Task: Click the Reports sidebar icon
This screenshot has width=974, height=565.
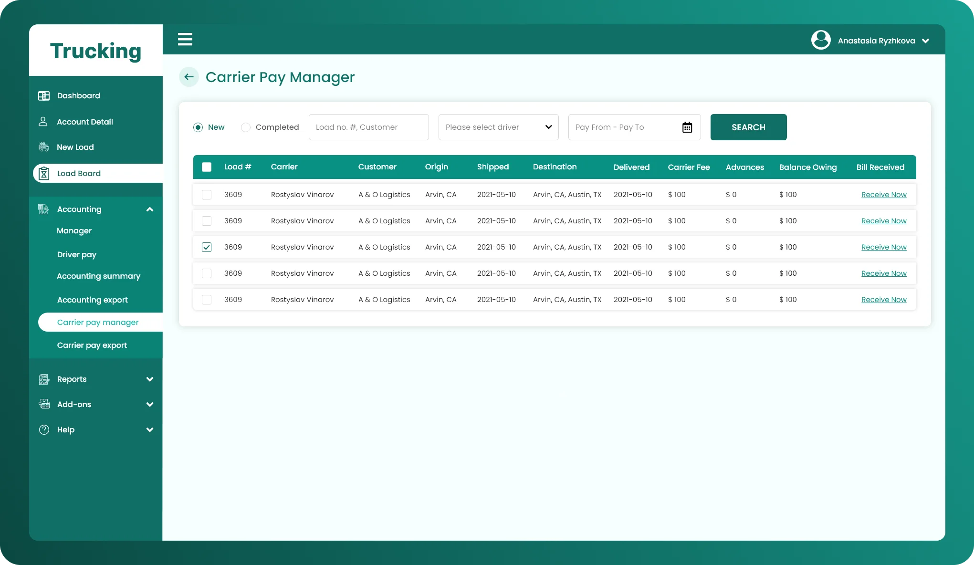Action: 44,379
